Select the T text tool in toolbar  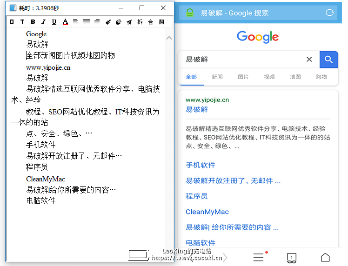tap(22, 22)
